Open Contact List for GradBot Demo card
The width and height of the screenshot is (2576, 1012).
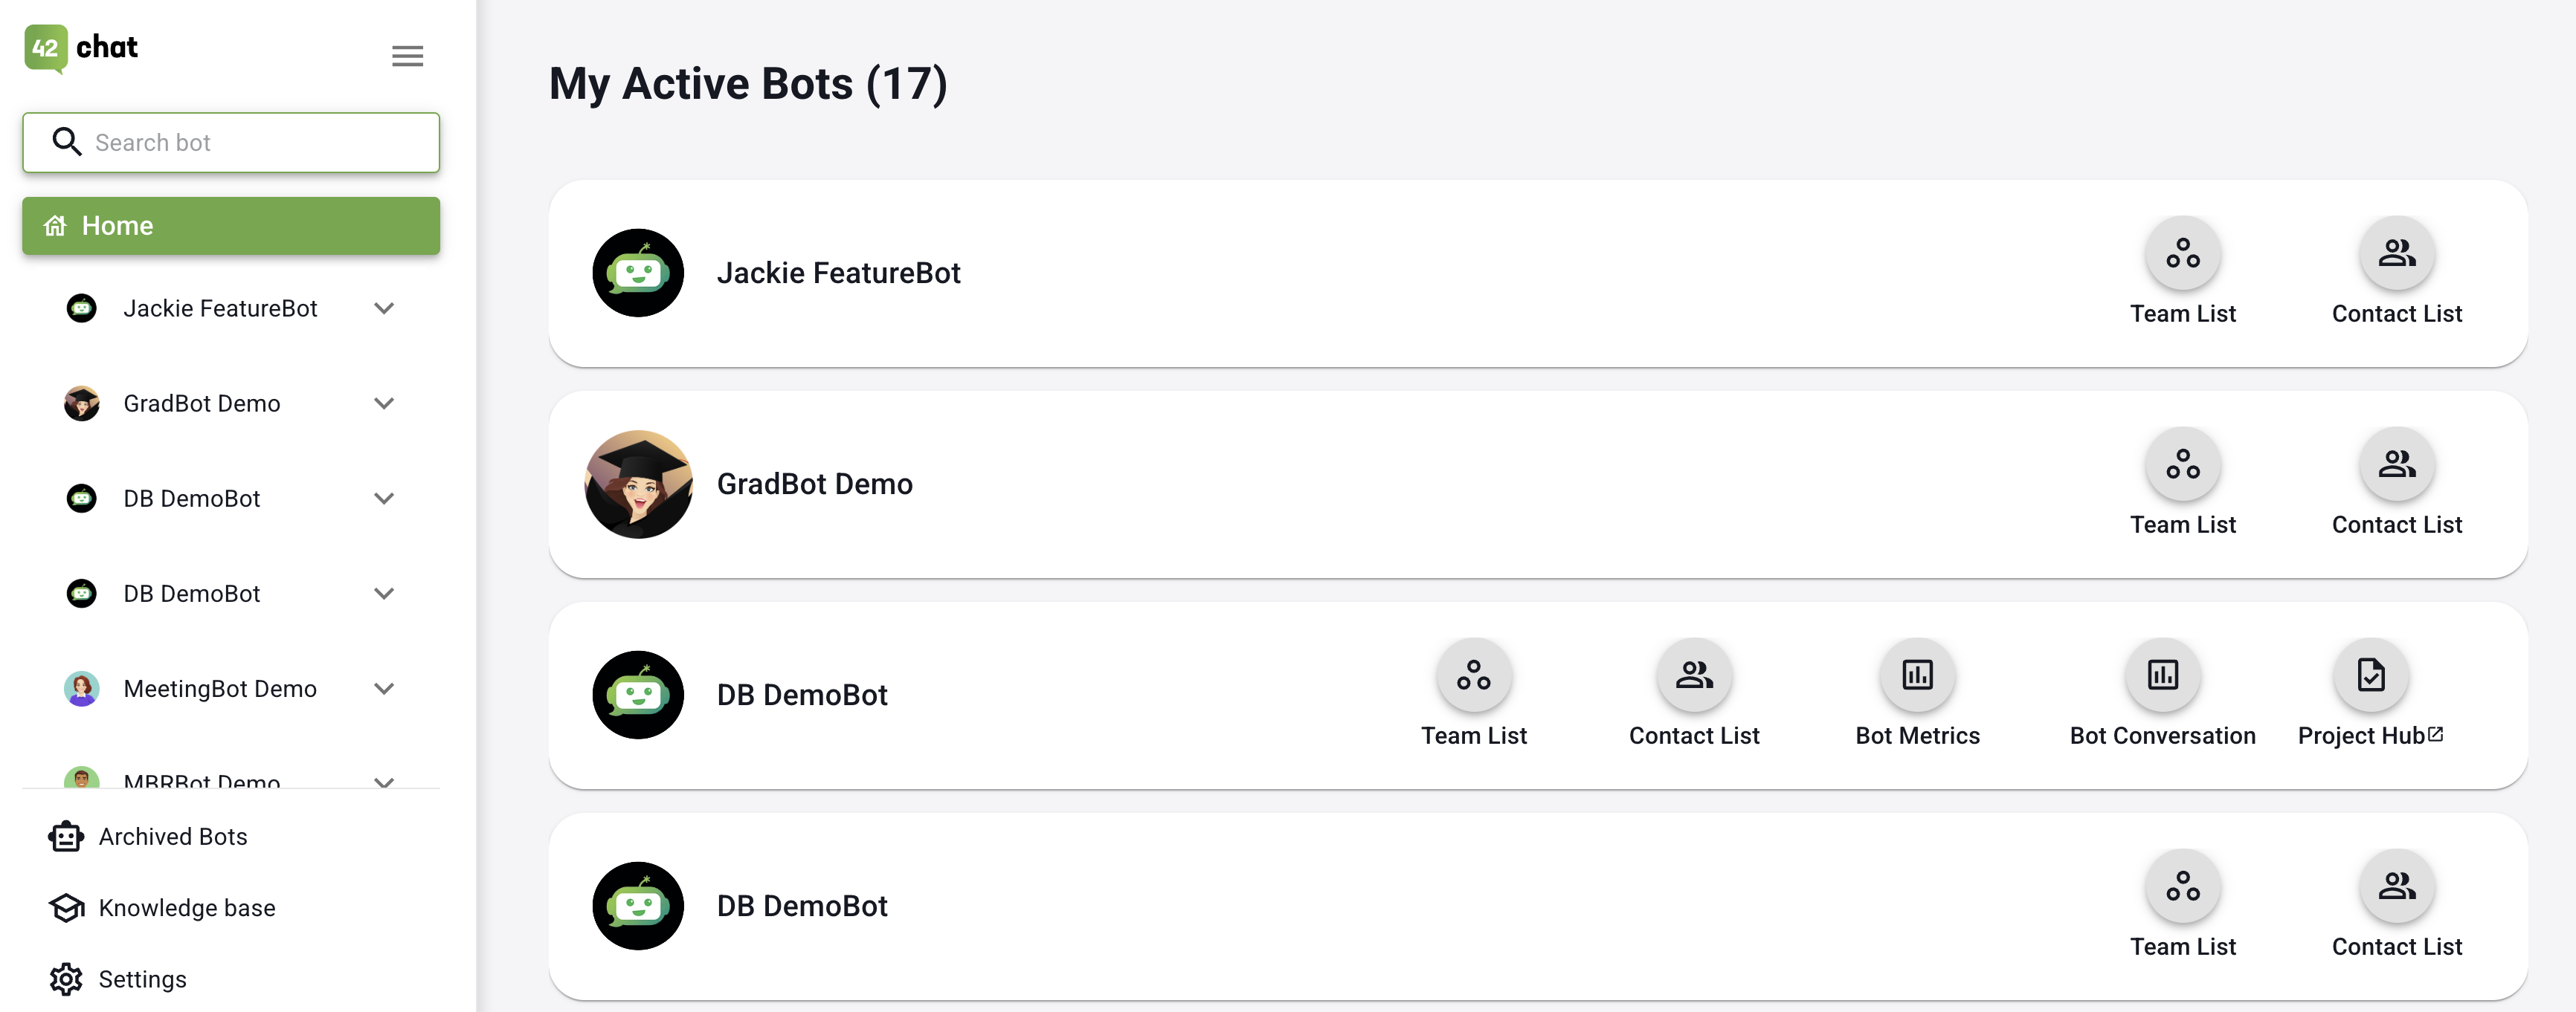(x=2396, y=466)
